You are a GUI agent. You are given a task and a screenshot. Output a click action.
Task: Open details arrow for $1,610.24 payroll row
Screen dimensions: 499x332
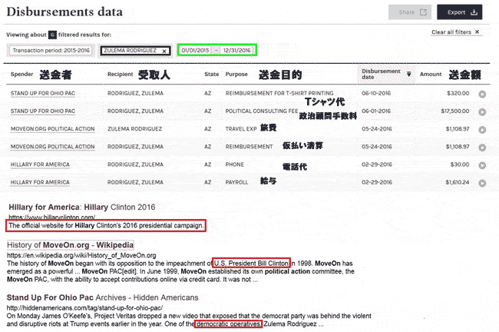pyautogui.click(x=482, y=183)
